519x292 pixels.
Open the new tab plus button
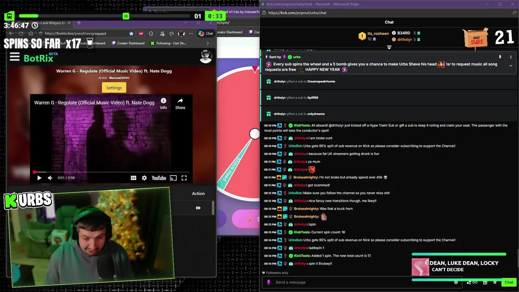79,23
